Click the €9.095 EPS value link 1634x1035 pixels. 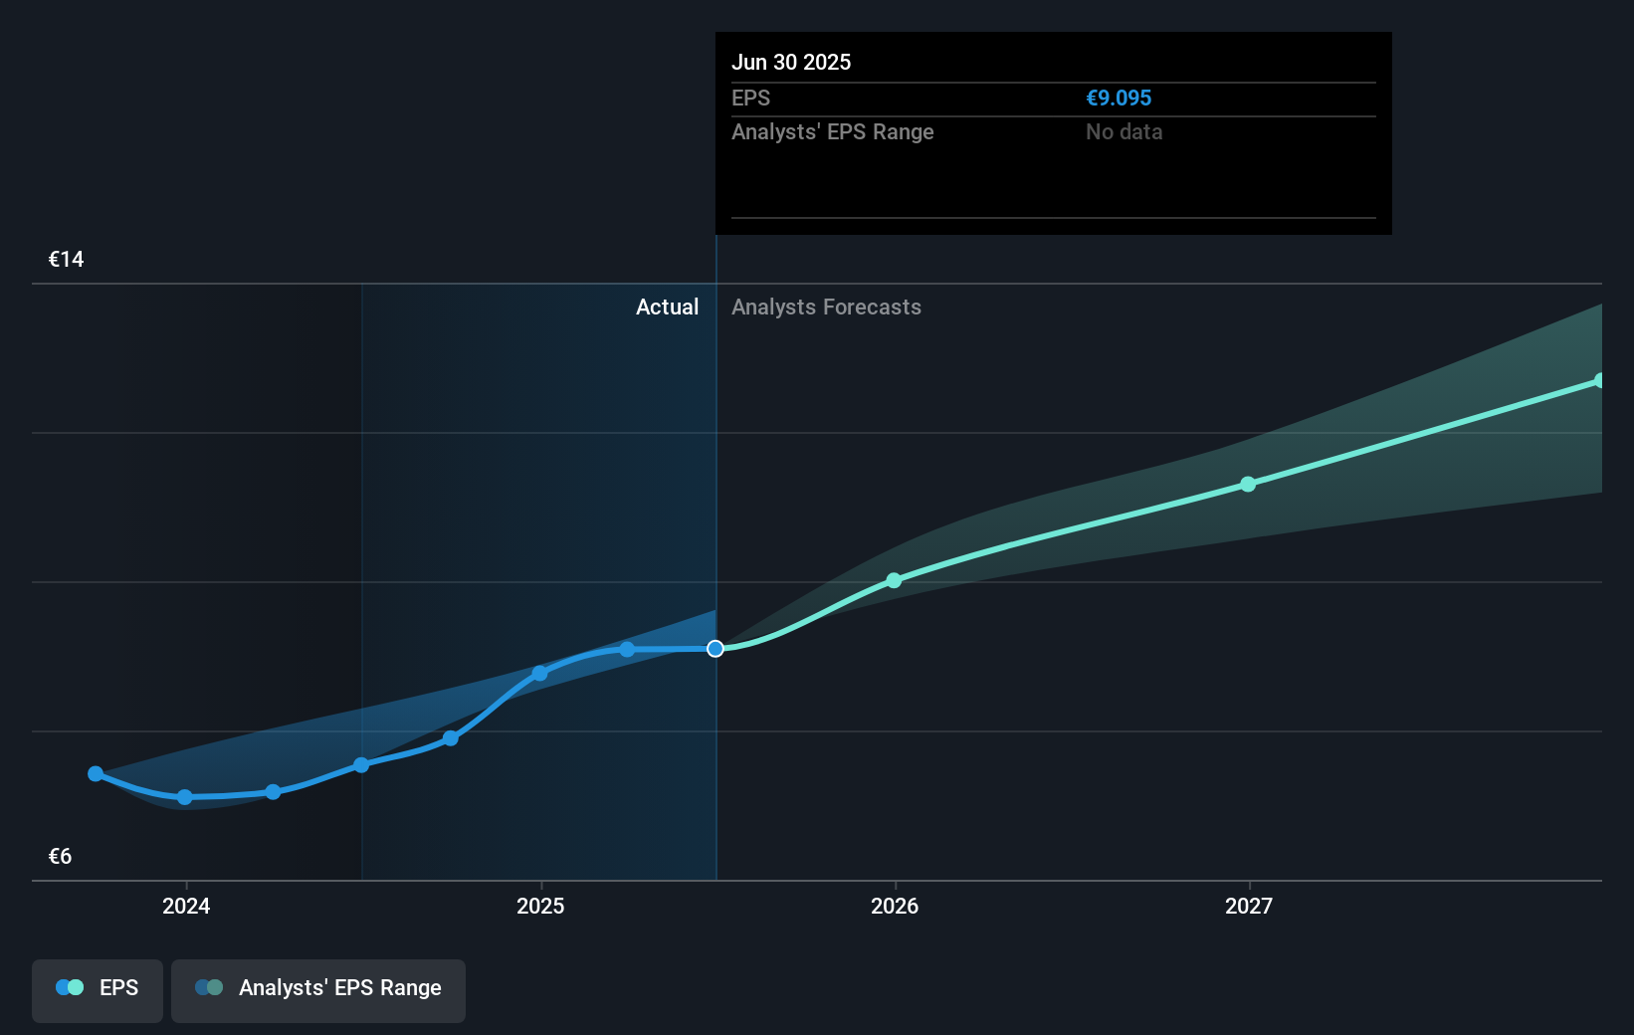click(1119, 98)
